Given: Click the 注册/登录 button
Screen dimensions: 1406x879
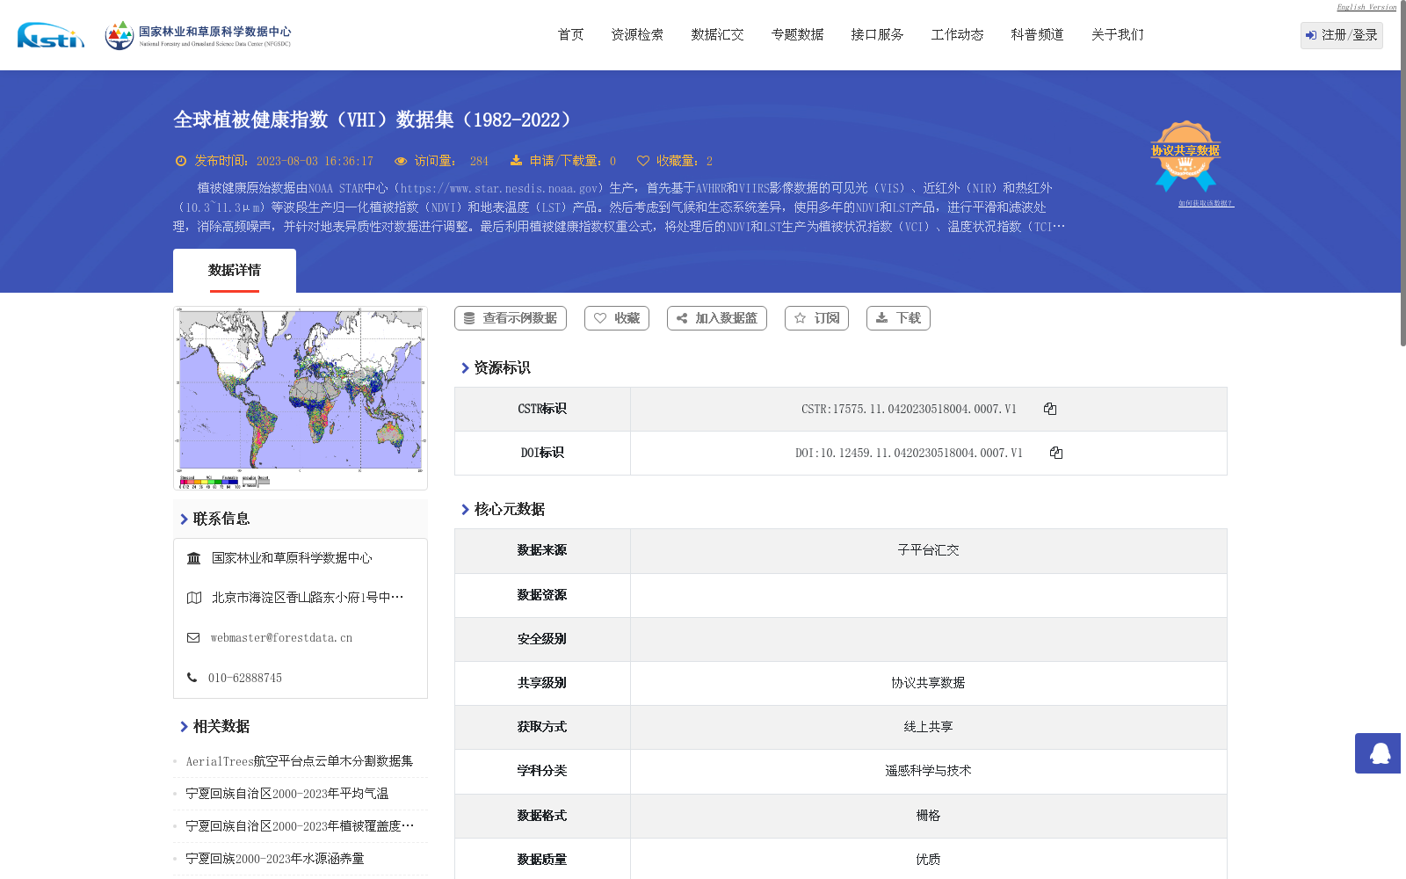Looking at the screenshot, I should click(x=1340, y=35).
